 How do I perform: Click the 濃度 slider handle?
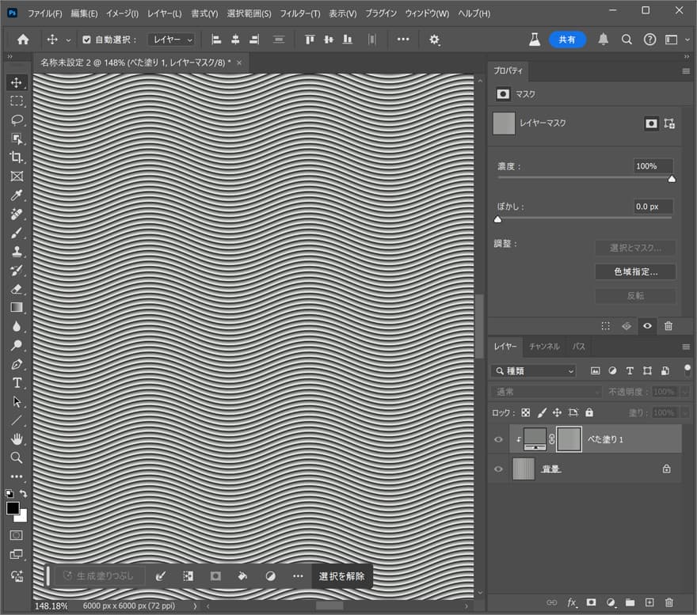click(672, 179)
